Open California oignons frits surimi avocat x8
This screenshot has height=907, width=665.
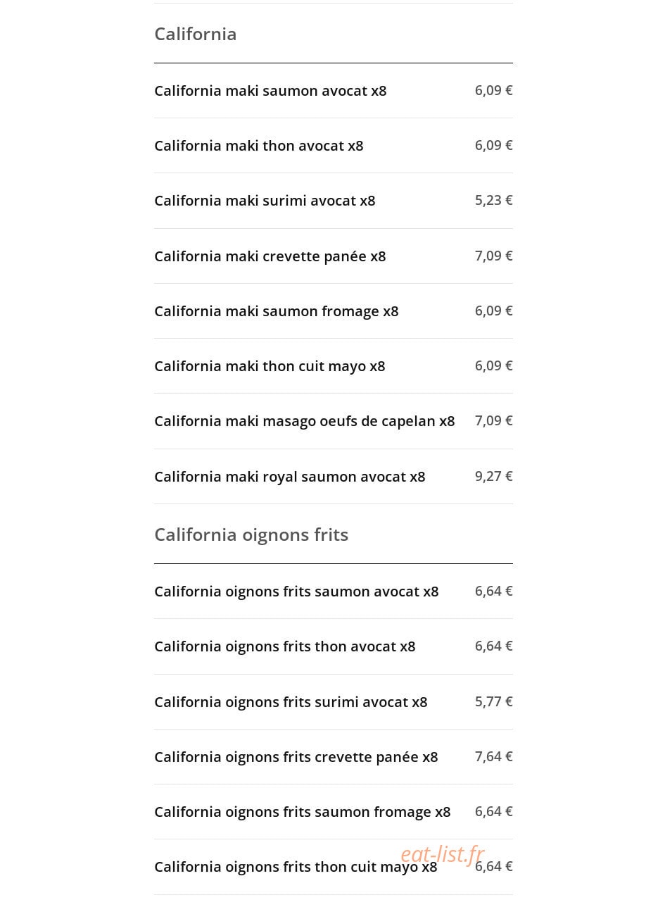pyautogui.click(x=334, y=702)
